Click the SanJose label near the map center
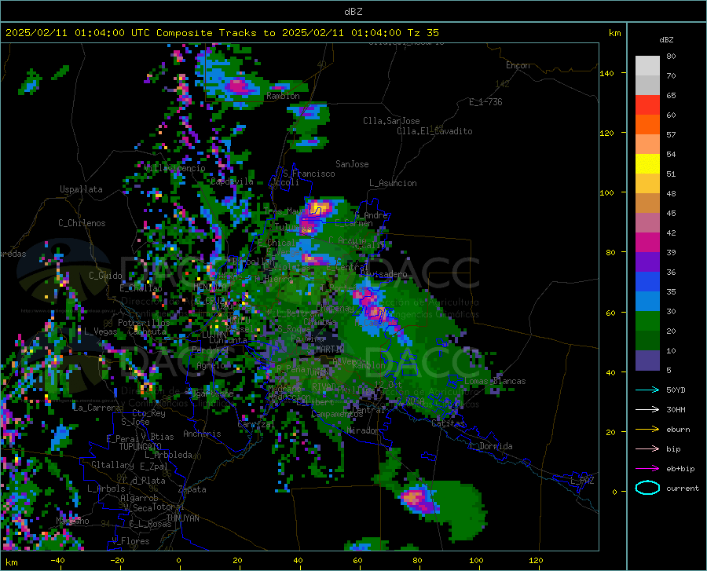Screen dimensions: 707x571 pos(352,164)
